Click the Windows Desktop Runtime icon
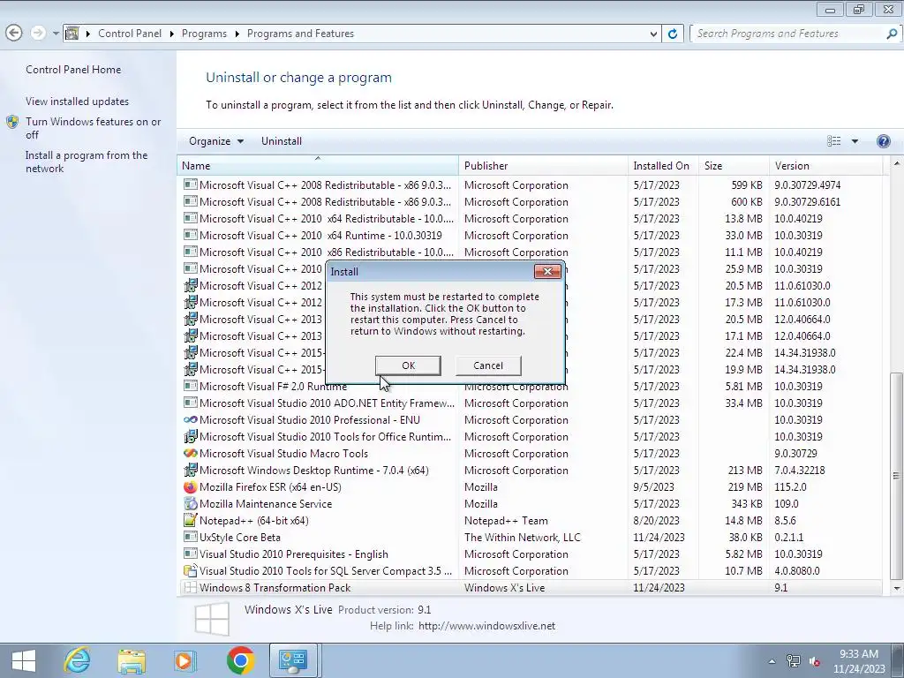The width and height of the screenshot is (904, 678). tap(190, 471)
